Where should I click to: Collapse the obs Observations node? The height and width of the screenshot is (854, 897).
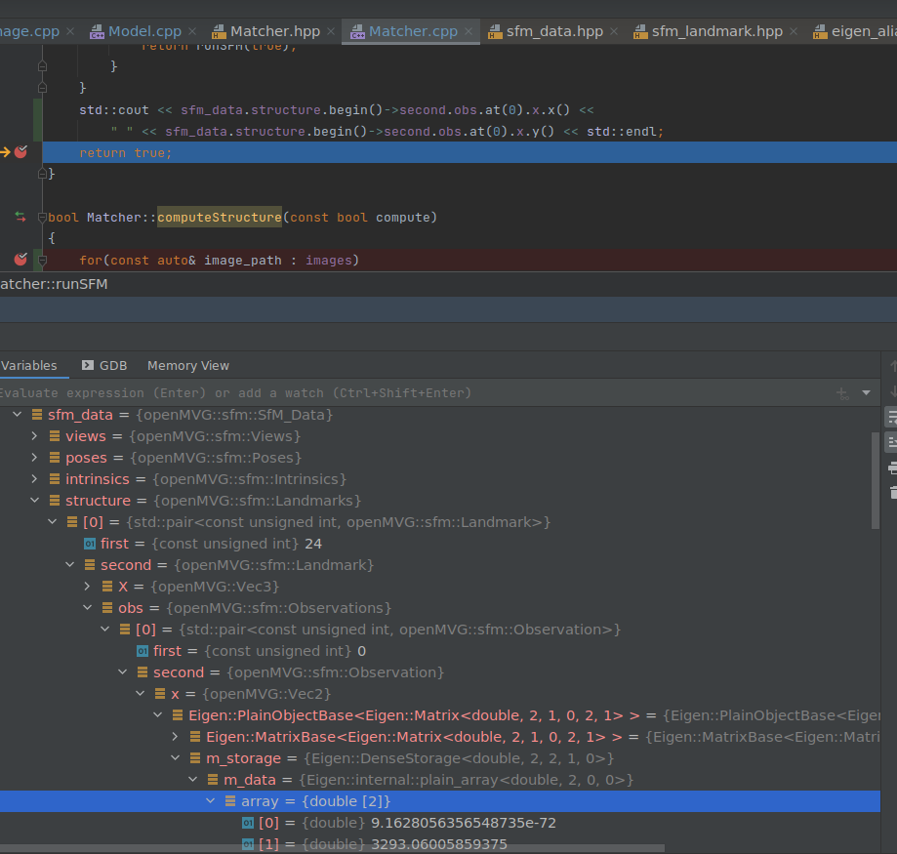click(87, 607)
